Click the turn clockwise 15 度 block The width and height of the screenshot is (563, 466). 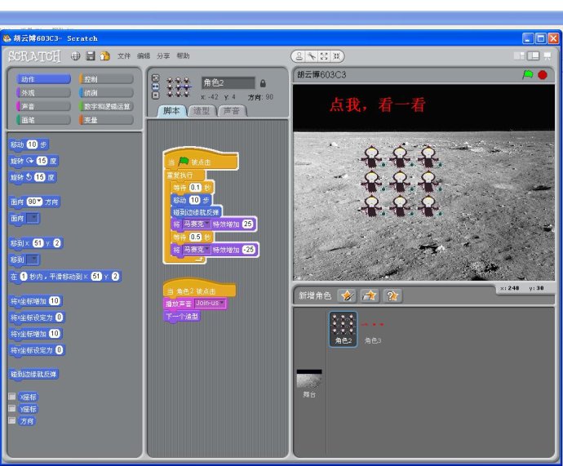click(34, 161)
